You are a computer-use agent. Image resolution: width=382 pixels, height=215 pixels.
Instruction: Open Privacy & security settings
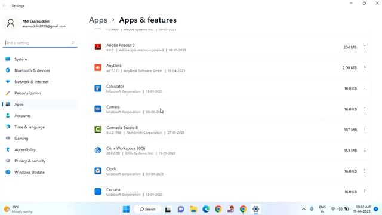point(40,161)
